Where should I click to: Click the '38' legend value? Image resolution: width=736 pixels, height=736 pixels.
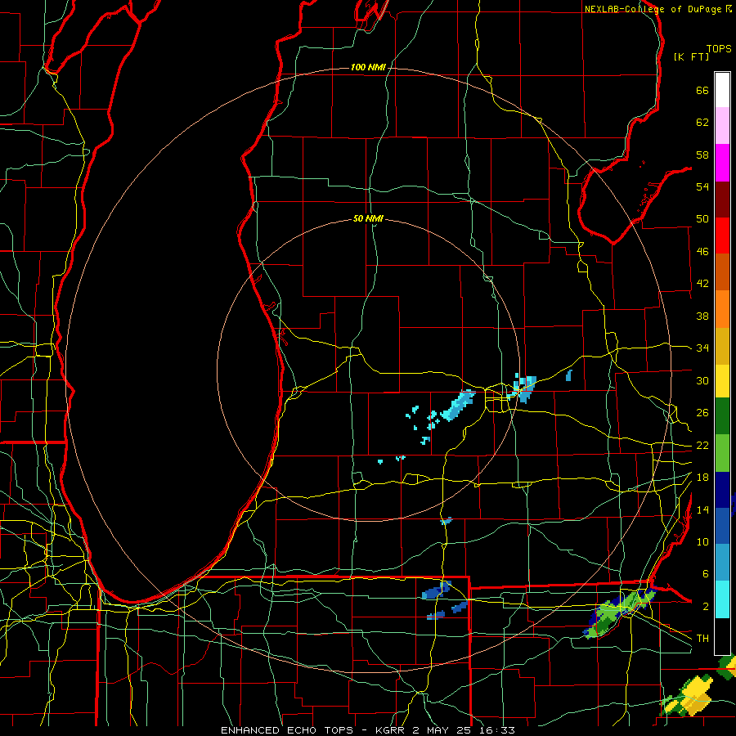coord(702,316)
